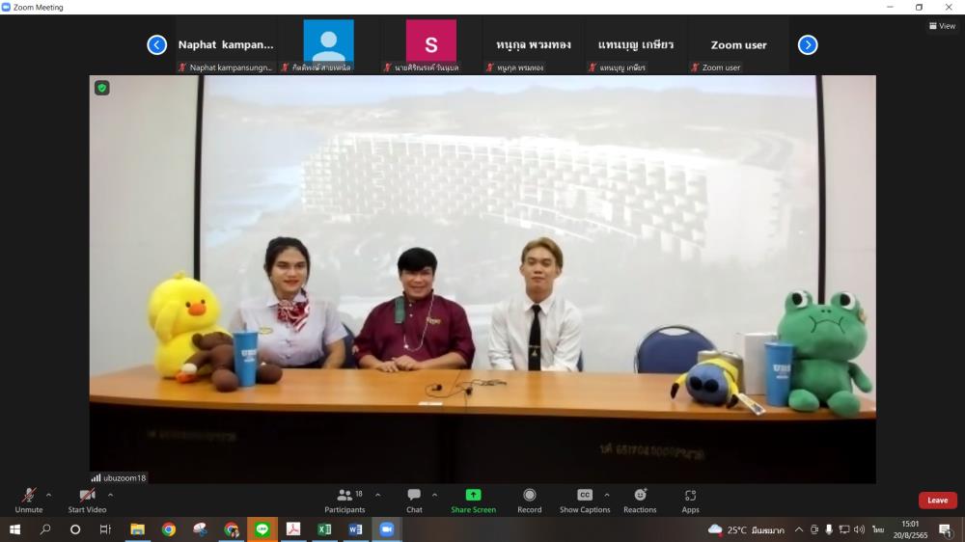The height and width of the screenshot is (542, 965).
Task: Open first Google Chrome taskbar icon
Action: click(x=169, y=529)
